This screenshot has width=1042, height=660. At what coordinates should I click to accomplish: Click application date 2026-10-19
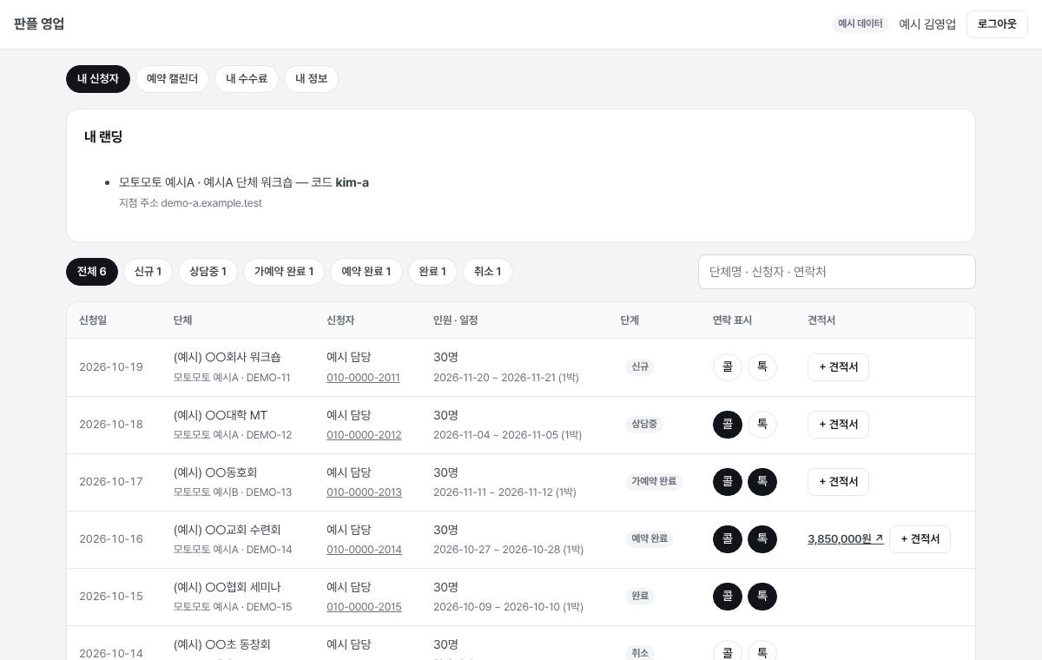111,367
